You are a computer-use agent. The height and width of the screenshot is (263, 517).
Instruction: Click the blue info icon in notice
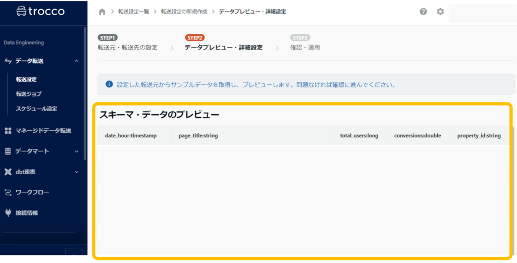pyautogui.click(x=109, y=84)
